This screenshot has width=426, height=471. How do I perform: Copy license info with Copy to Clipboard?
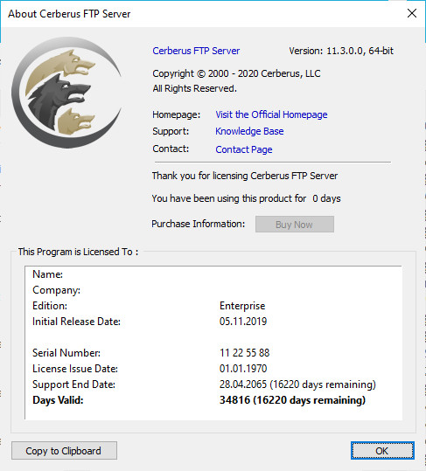point(64,451)
